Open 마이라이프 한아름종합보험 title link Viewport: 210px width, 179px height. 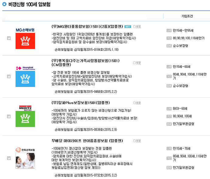87,141
